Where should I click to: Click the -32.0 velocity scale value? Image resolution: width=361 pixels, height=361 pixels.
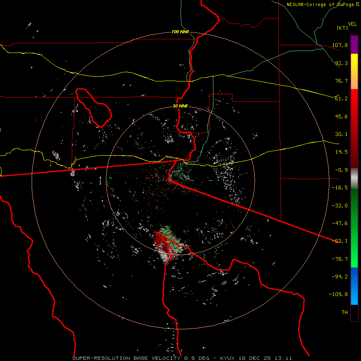point(340,205)
